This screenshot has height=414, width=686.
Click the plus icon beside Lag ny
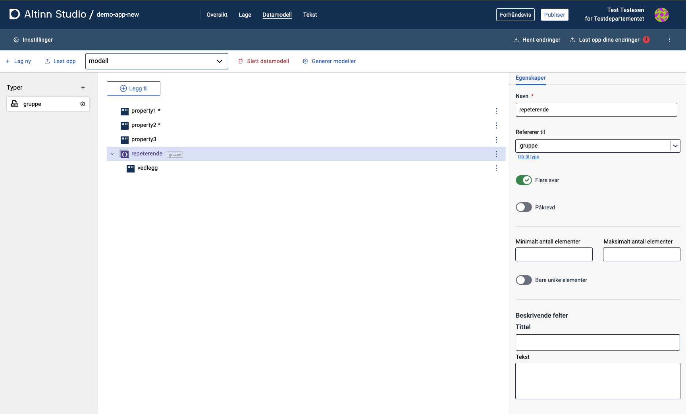(x=8, y=61)
